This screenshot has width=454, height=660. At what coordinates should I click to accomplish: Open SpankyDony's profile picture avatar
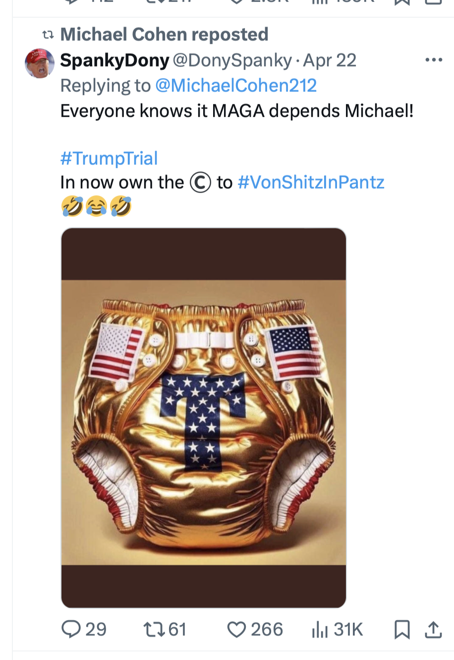[40, 63]
